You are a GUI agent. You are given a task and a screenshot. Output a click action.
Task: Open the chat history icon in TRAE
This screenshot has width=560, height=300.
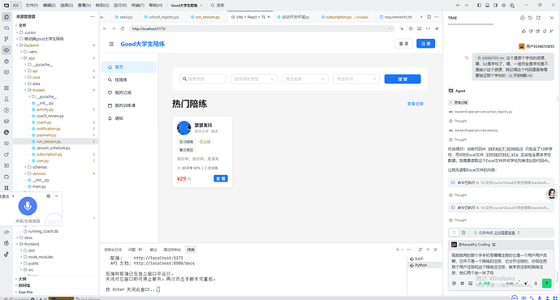pyautogui.click(x=530, y=18)
